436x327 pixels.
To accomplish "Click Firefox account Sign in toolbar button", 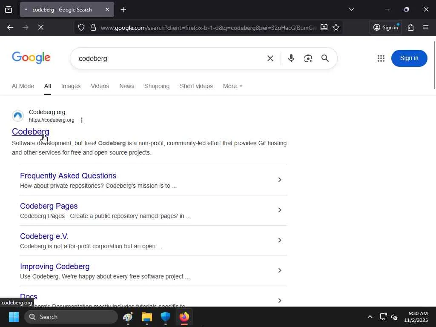I will pyautogui.click(x=386, y=27).
